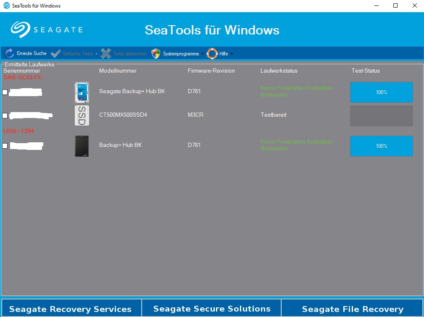424x317 pixels.
Task: Click the model name CT500MX500SSD4
Action: click(x=123, y=115)
